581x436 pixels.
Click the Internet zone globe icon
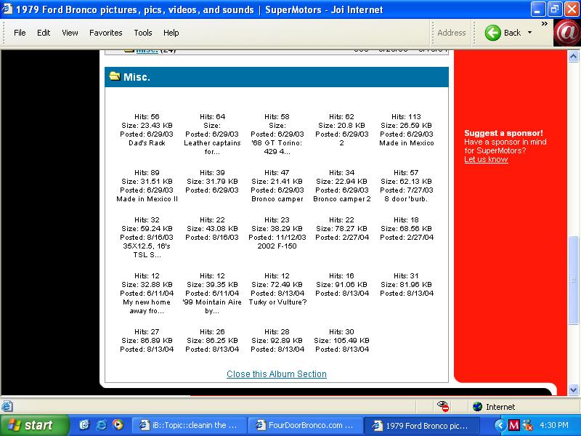[x=478, y=407]
